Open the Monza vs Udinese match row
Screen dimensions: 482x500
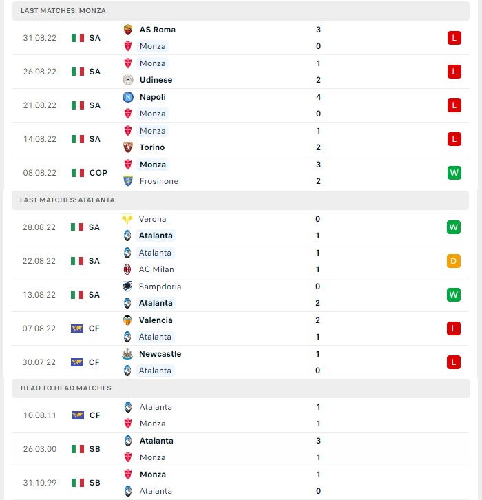[241, 72]
